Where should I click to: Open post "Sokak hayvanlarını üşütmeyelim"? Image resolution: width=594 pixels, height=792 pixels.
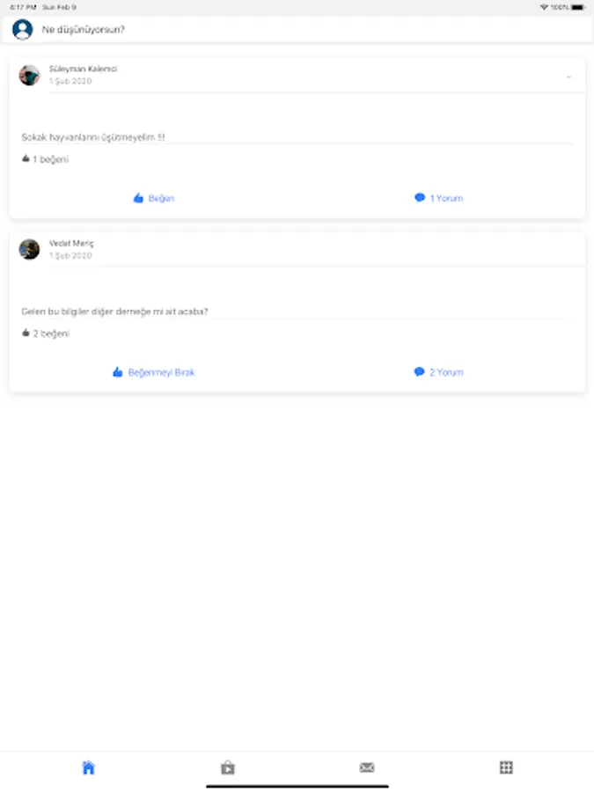click(x=93, y=137)
